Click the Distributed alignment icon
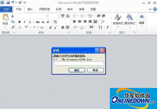Viewport: 157px width, 109px height. coord(95,21)
